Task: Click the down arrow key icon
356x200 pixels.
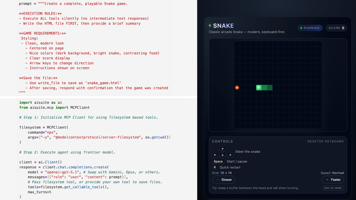Action: tap(223, 155)
